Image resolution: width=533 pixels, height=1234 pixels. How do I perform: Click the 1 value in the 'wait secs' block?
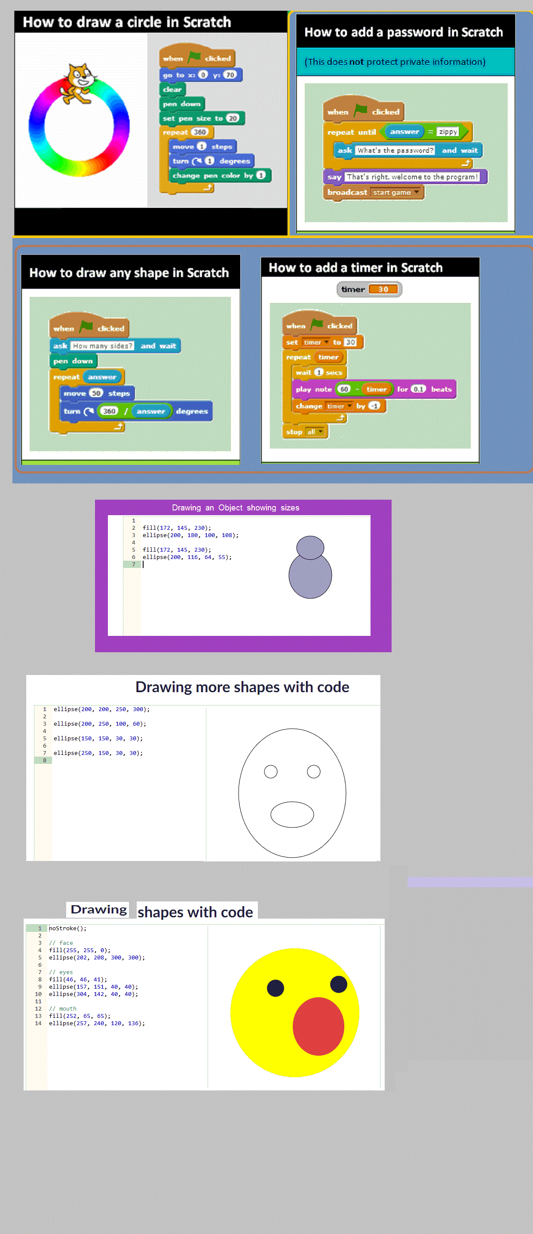pos(319,372)
